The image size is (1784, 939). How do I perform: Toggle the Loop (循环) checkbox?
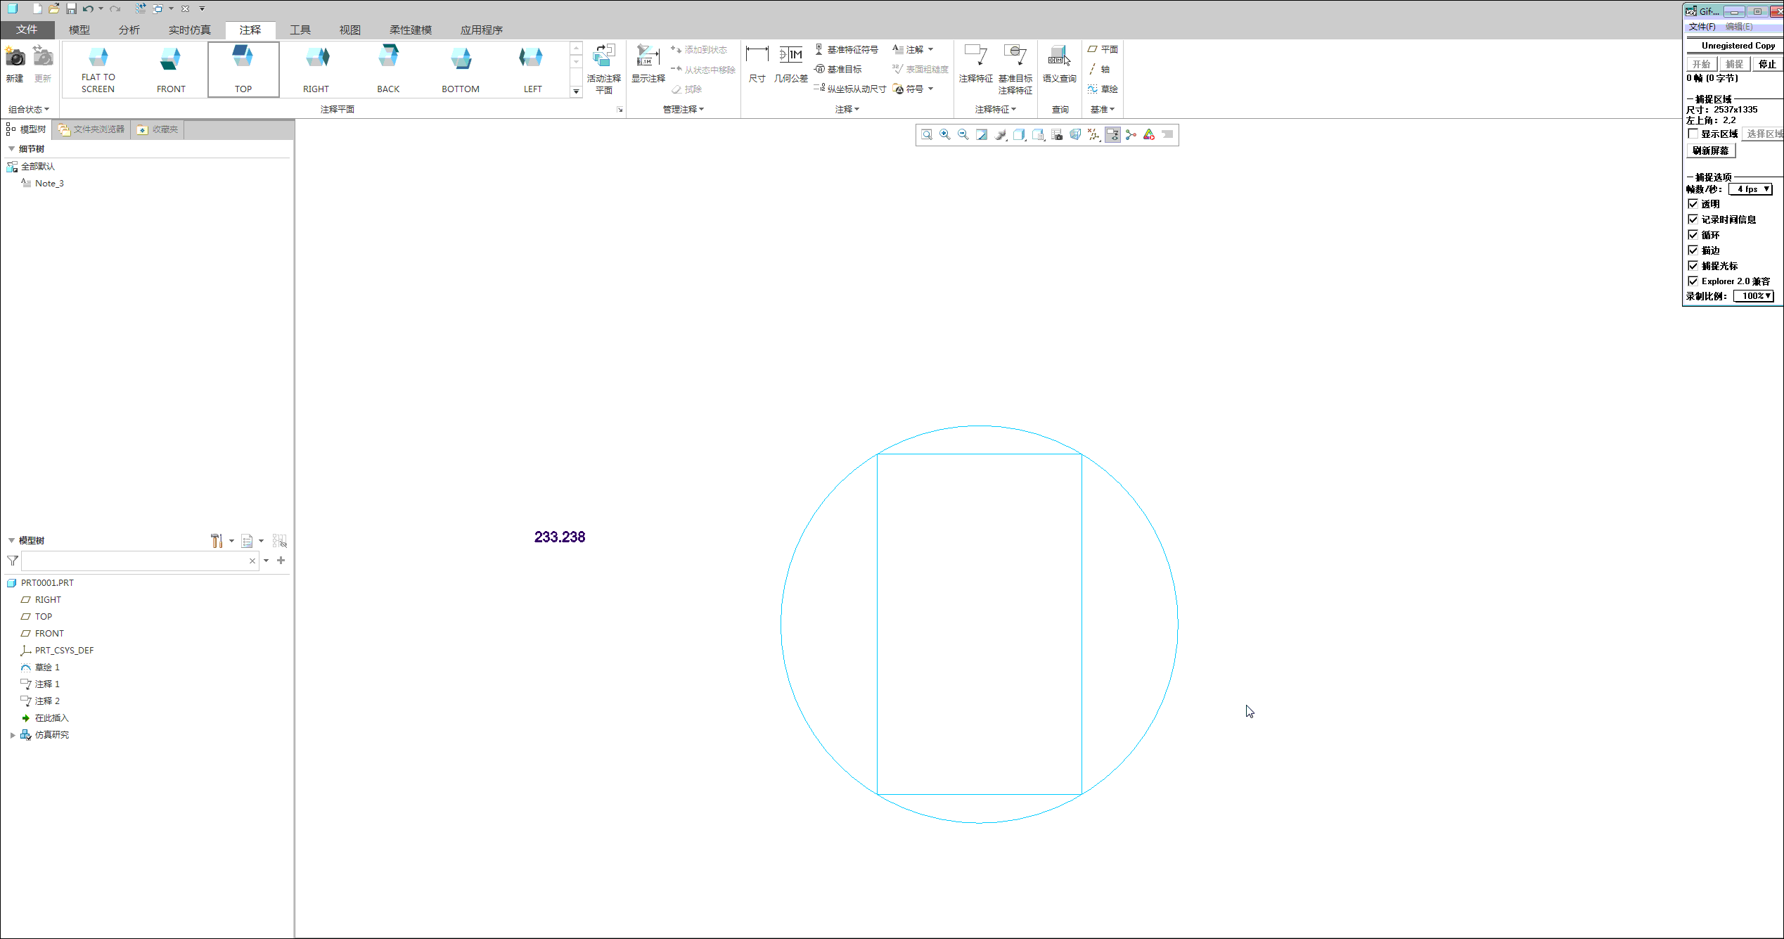point(1693,235)
